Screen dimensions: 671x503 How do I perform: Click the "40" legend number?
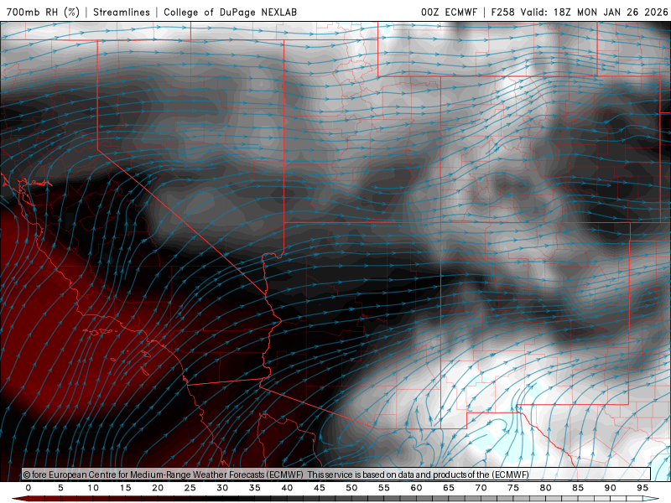287,488
